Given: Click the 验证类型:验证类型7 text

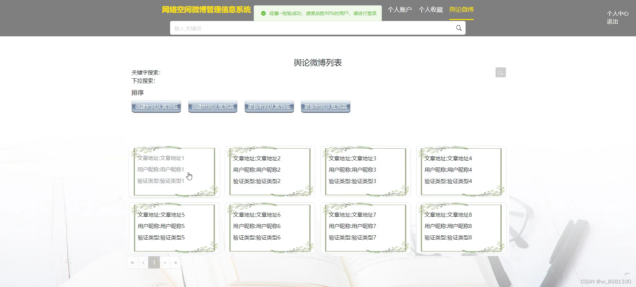Looking at the screenshot, I should pyautogui.click(x=353, y=237).
